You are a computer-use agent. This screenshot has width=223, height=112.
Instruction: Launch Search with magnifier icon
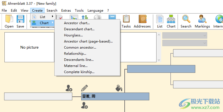click(186, 21)
